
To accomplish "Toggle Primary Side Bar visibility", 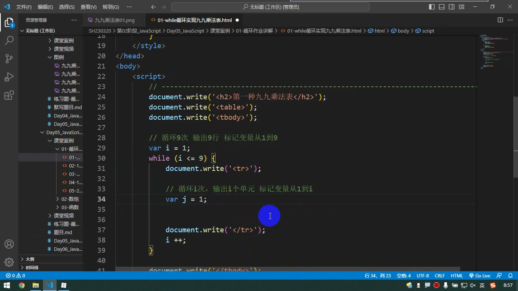I will click(x=432, y=7).
